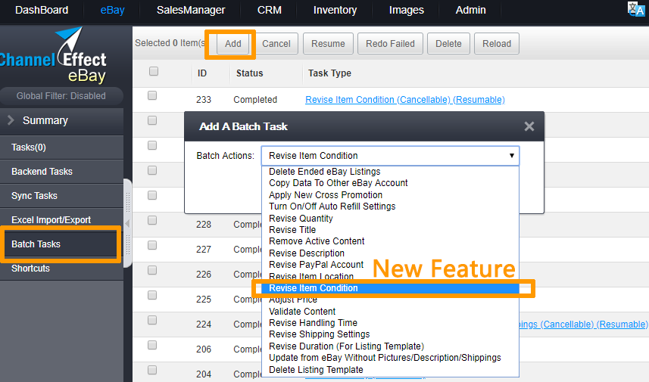This screenshot has width=649, height=382.
Task: Toggle the select-all checkbox in table header
Action: 154,72
